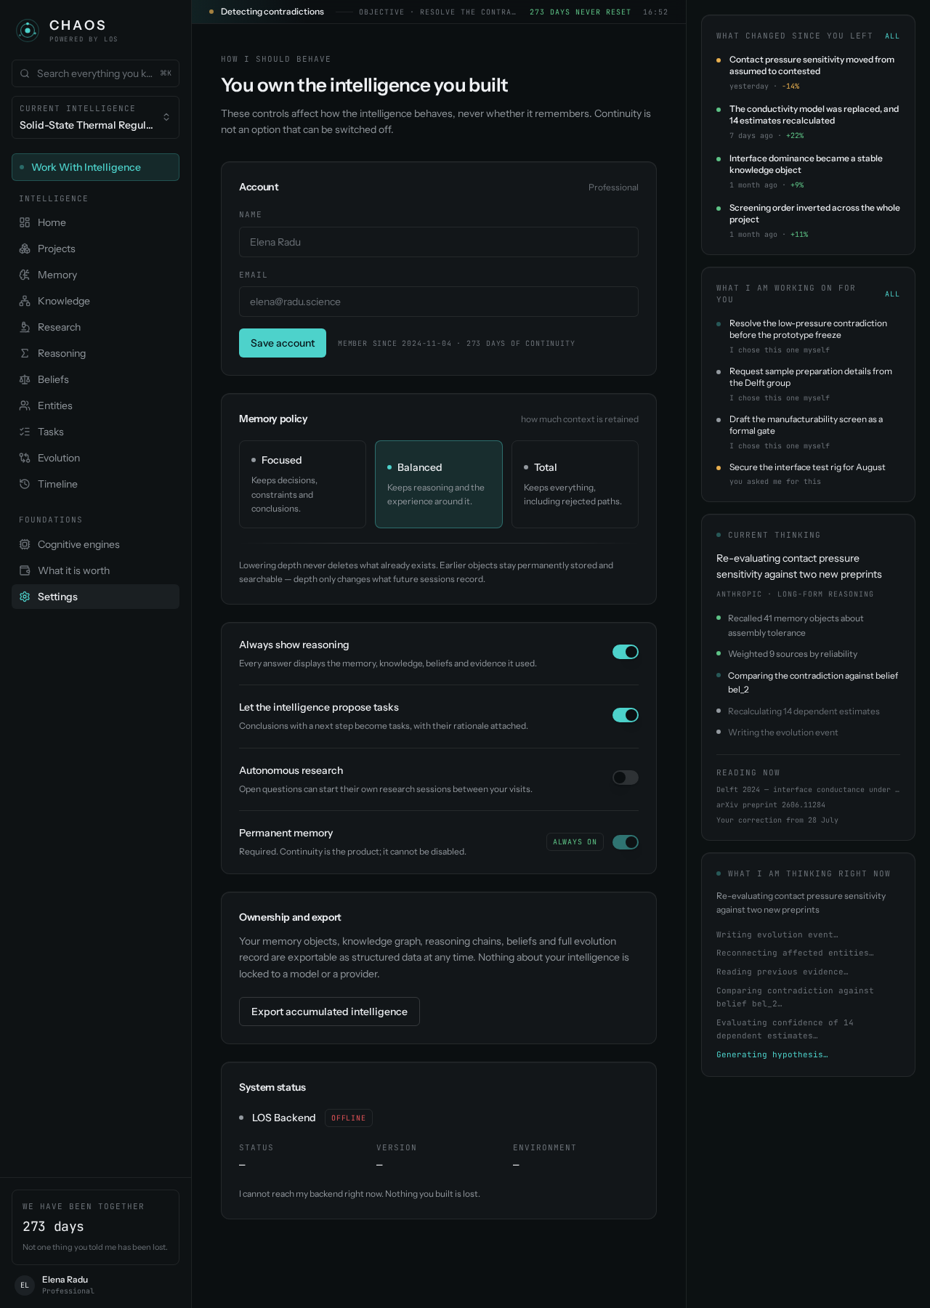Click Your correction from 28 July
This screenshot has height=1308, width=930.
[x=777, y=820]
